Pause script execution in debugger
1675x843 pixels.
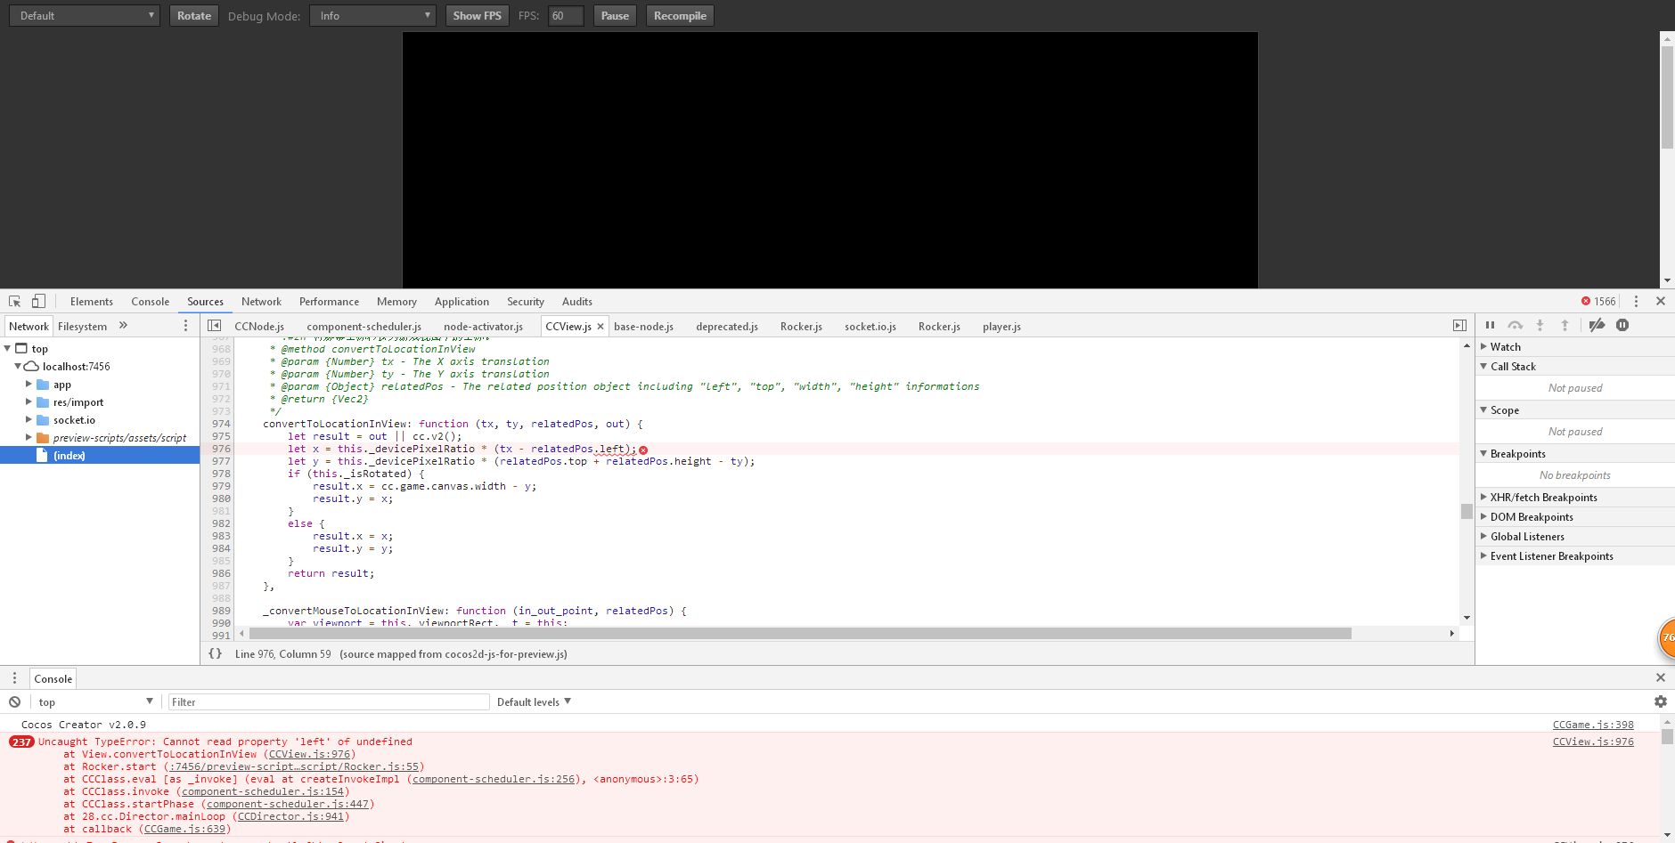[1490, 326]
